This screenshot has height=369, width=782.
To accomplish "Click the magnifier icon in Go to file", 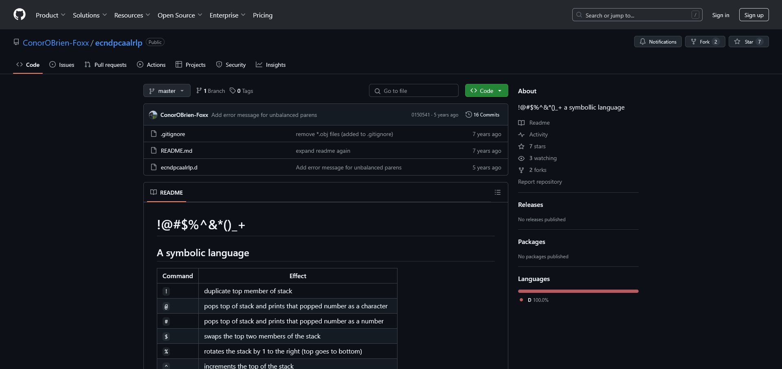I will (378, 91).
